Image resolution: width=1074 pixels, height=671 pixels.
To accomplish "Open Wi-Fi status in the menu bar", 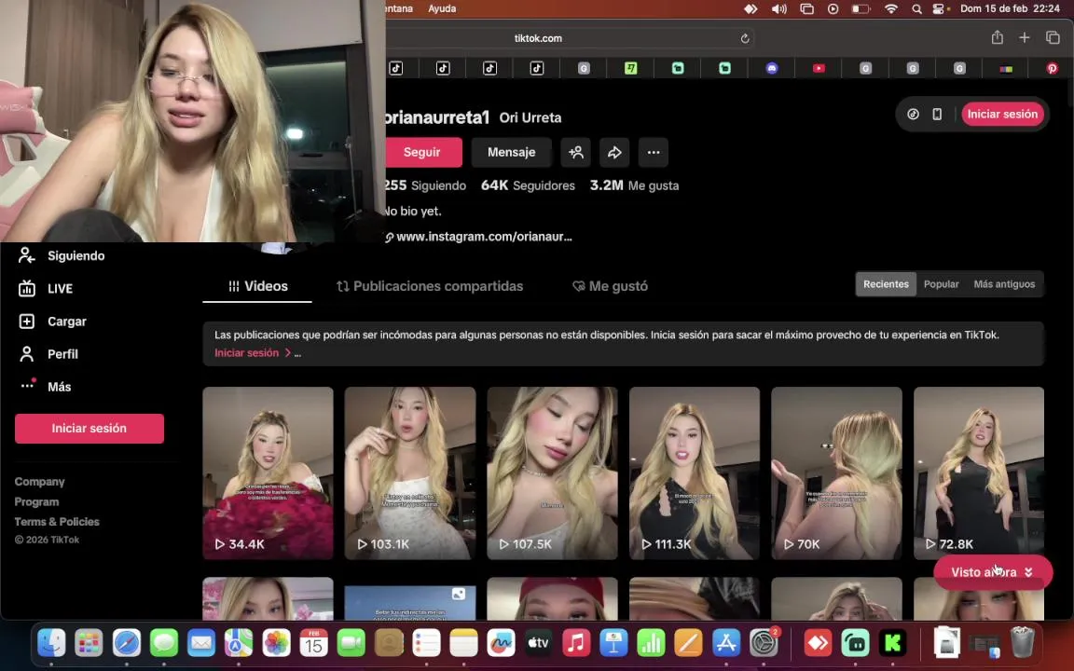I will (x=890, y=9).
